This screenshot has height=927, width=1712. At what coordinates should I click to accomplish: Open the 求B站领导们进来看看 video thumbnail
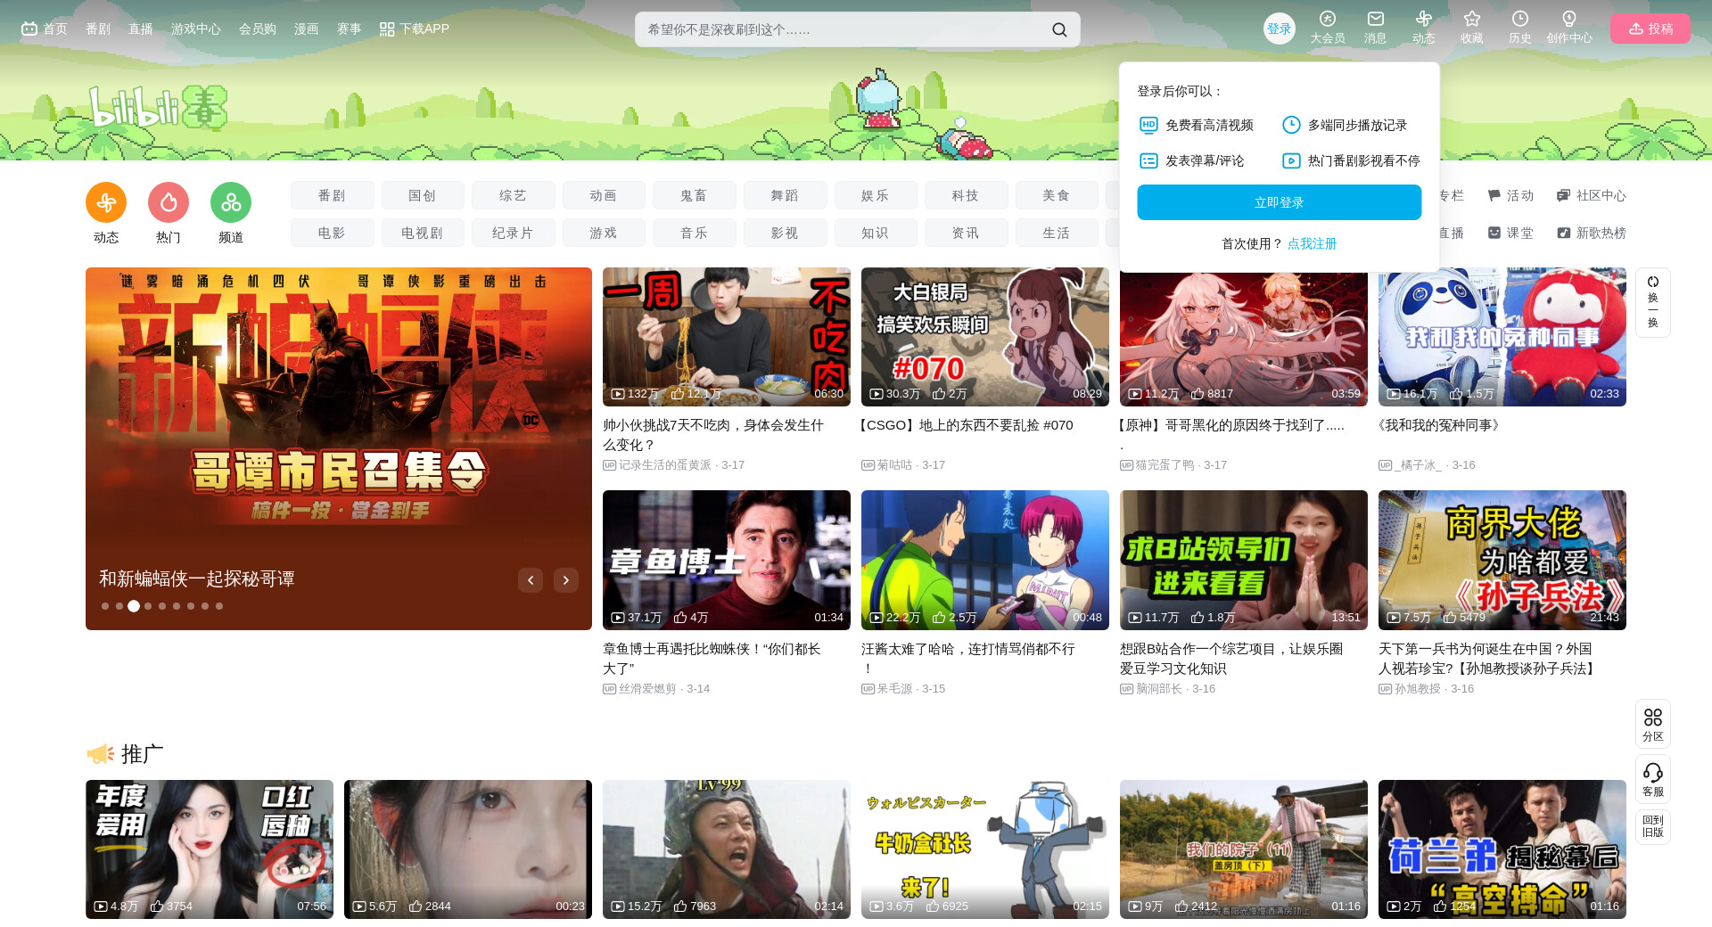click(1244, 560)
